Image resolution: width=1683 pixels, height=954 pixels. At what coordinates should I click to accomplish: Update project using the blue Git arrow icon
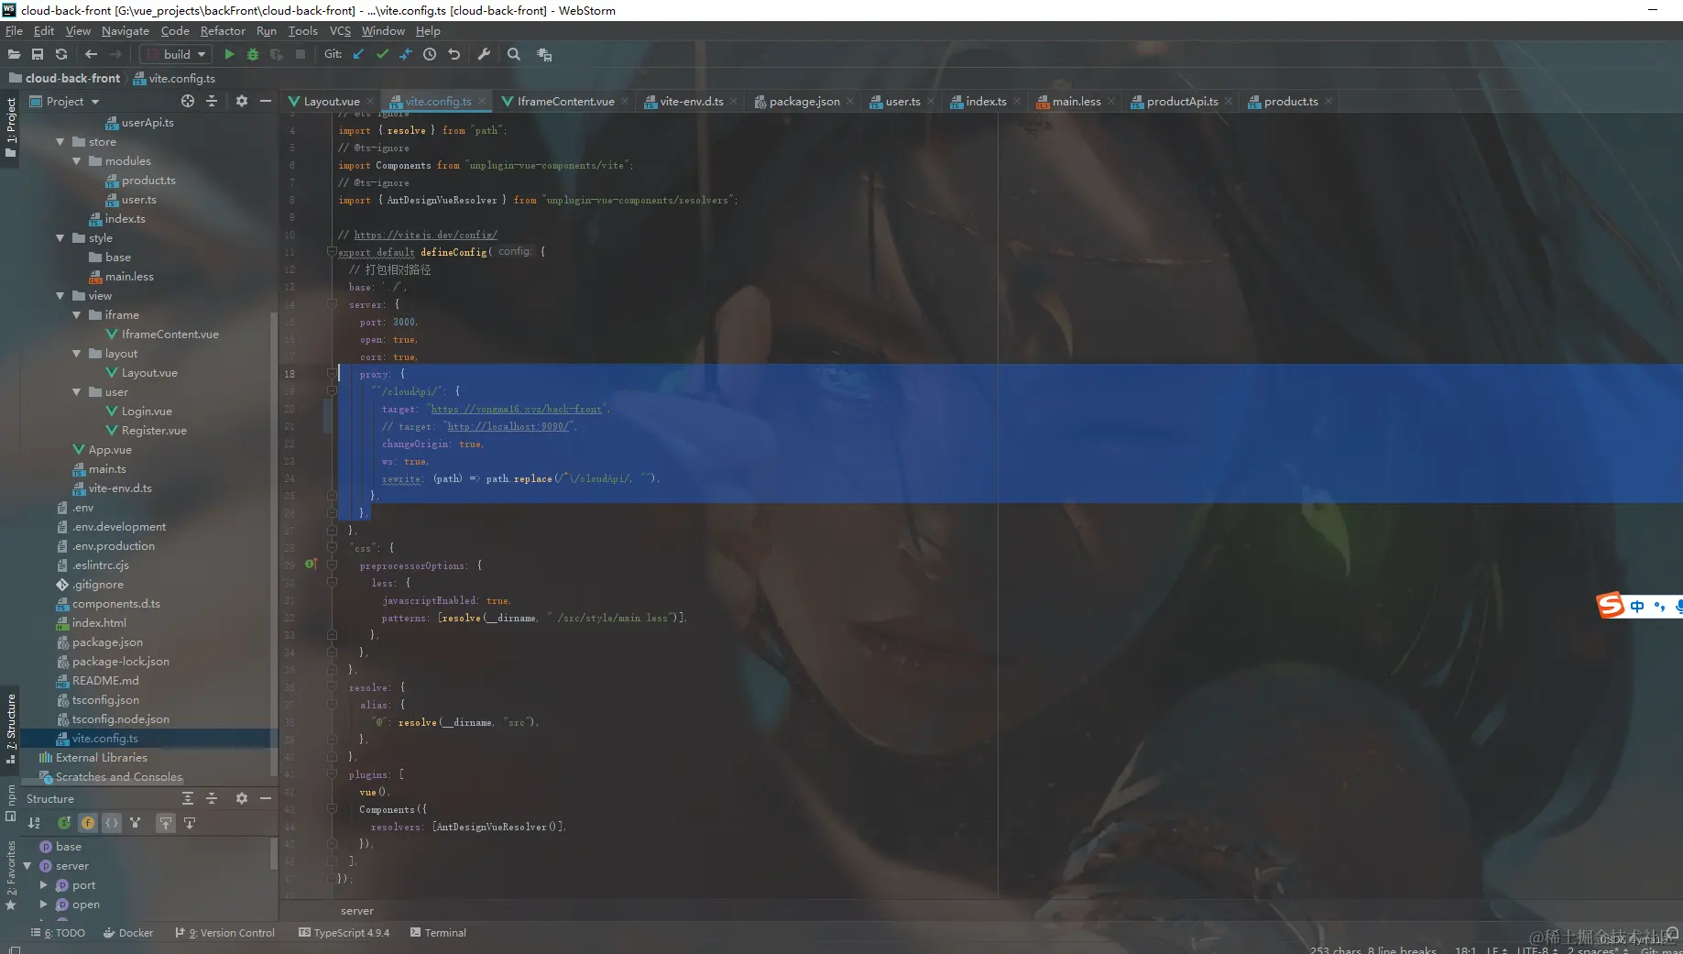click(358, 54)
